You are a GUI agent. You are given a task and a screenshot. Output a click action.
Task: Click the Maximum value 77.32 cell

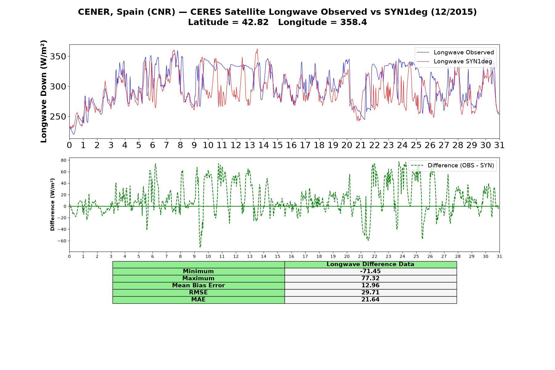pyautogui.click(x=371, y=278)
